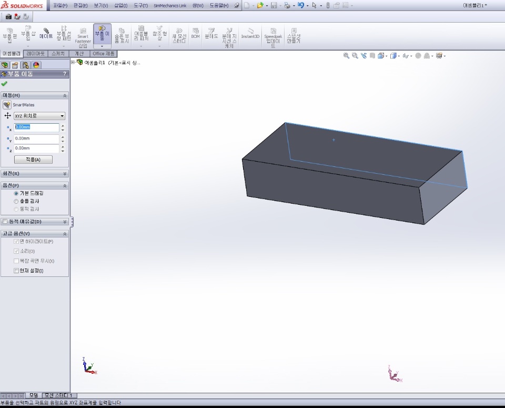Open the appearance color-wheel panel tab icon

pyautogui.click(x=36, y=65)
